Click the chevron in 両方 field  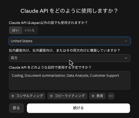[x=126, y=58]
